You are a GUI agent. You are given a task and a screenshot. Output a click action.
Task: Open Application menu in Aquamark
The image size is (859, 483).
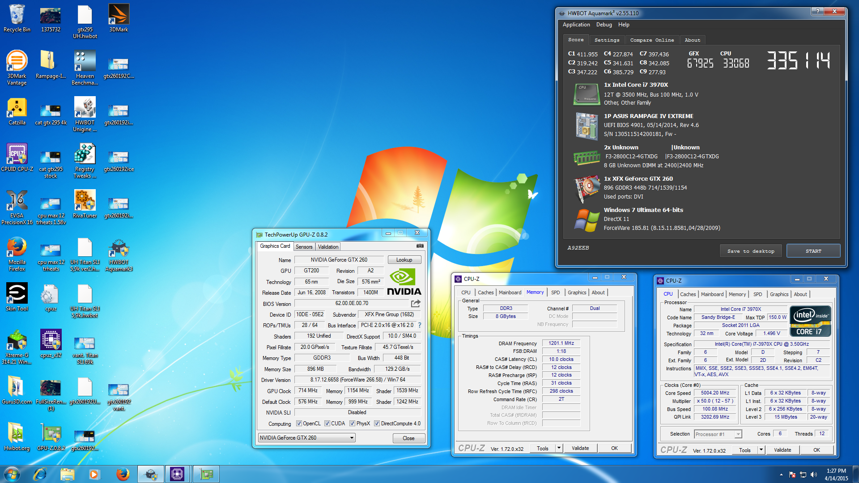pyautogui.click(x=576, y=25)
